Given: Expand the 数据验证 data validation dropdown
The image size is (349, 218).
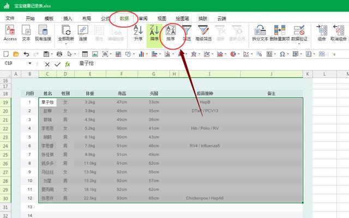Looking at the screenshot, I should click(x=299, y=44).
